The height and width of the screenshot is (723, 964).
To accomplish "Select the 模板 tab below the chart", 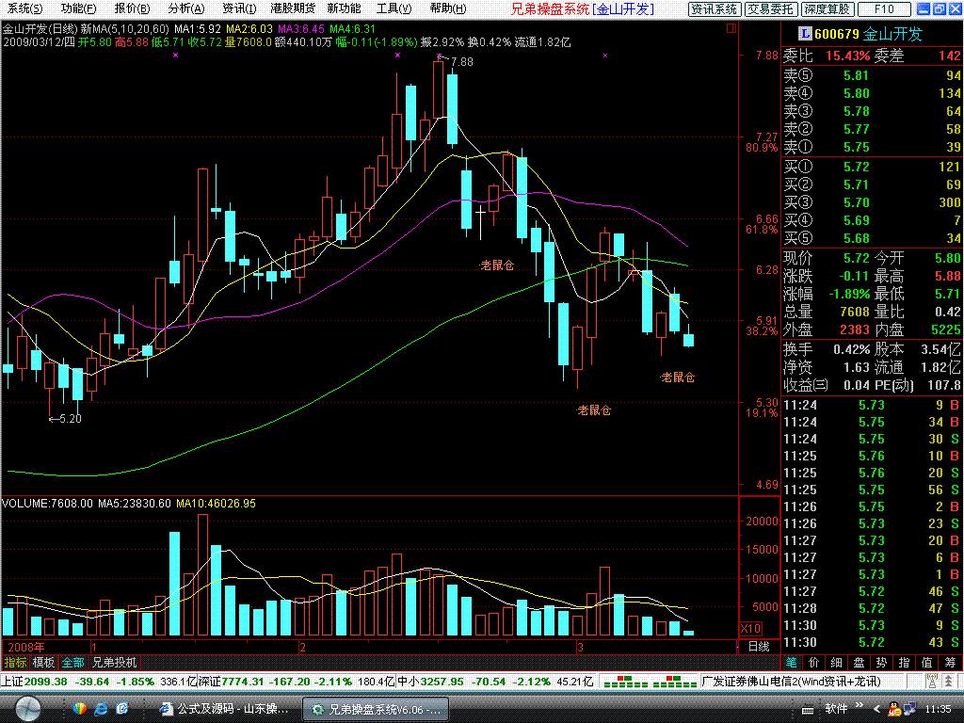I will click(x=43, y=662).
